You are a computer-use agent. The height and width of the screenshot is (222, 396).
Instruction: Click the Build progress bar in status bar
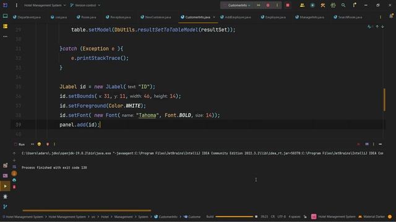click(234, 216)
